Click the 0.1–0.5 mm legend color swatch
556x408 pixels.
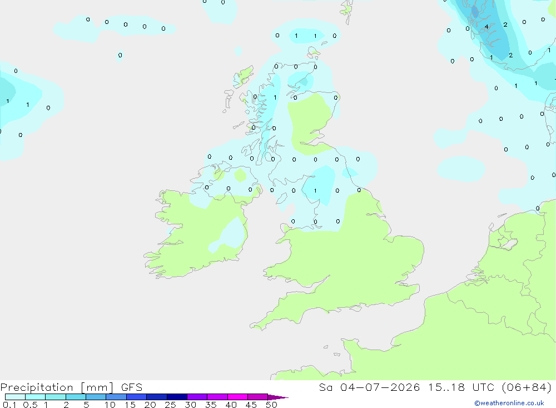pyautogui.click(x=15, y=397)
